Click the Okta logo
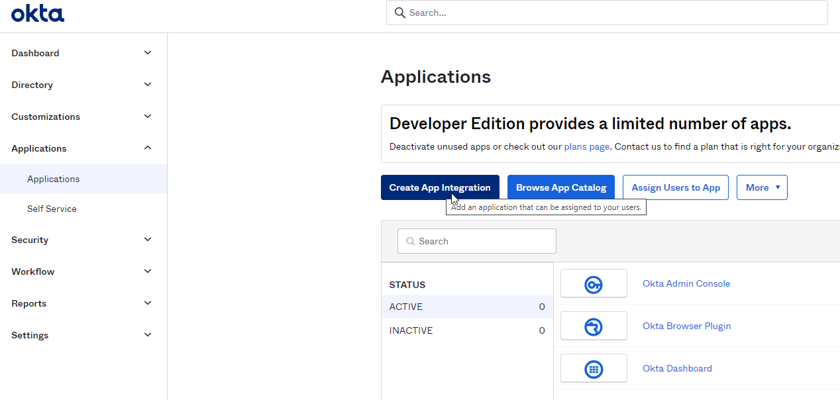The image size is (840, 400). point(38,13)
